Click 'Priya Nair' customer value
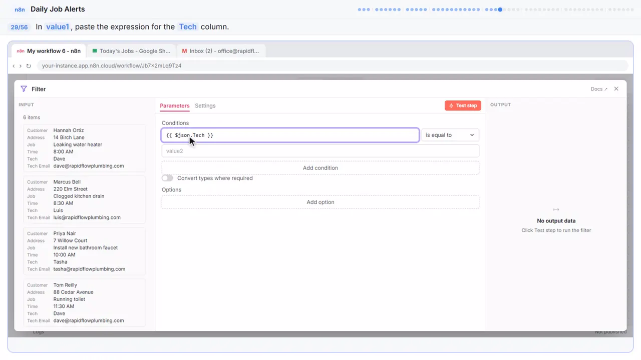The height and width of the screenshot is (360, 641). point(65,233)
